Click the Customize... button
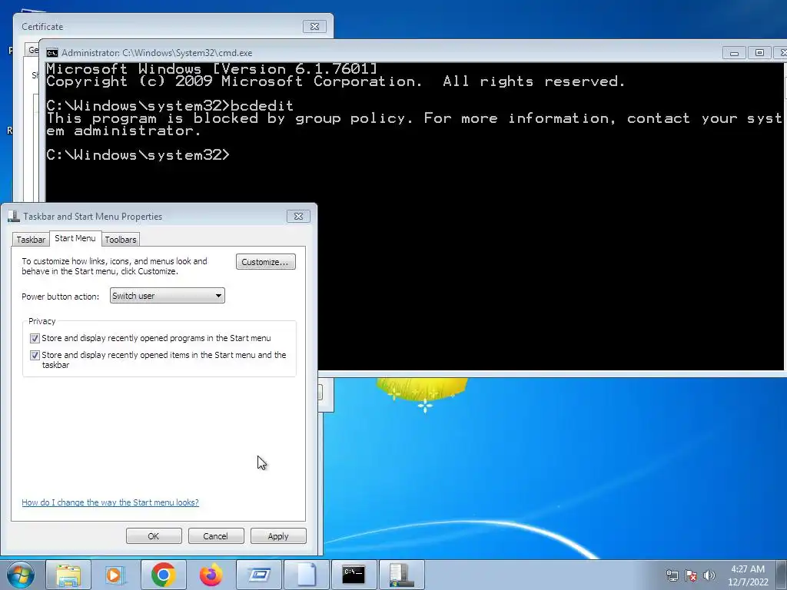787x590 pixels. tap(265, 262)
